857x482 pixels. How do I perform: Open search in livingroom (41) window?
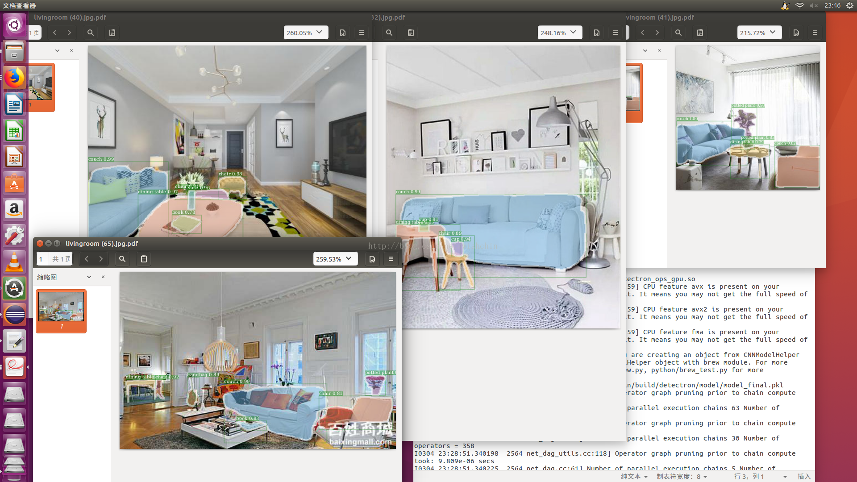678,33
